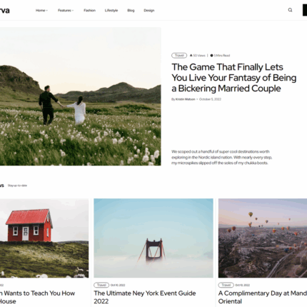
Task: Open the Blog navigation link
Action: click(131, 11)
